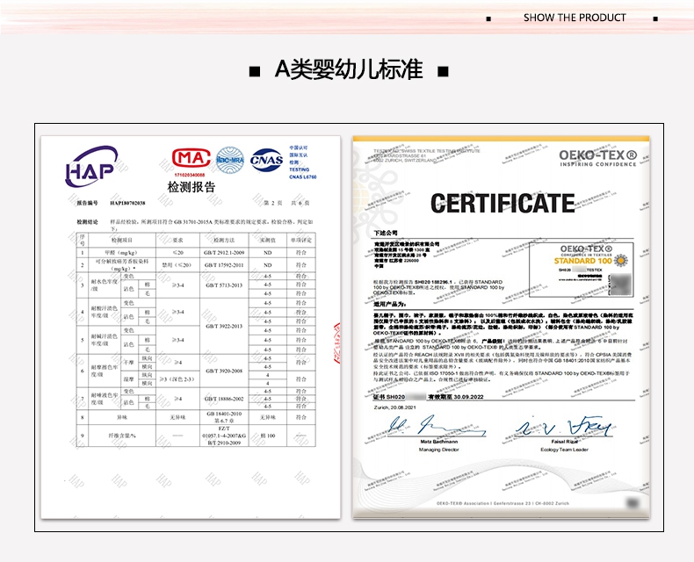Screen dimensions: 694x562
Task: Click the OEKO-TEX logo at certificate top
Action: pos(598,157)
